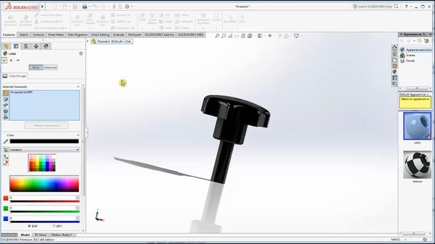Screen dimensions: 435x244
Task: Open File Explorer task pane tab
Action: (x=394, y=60)
